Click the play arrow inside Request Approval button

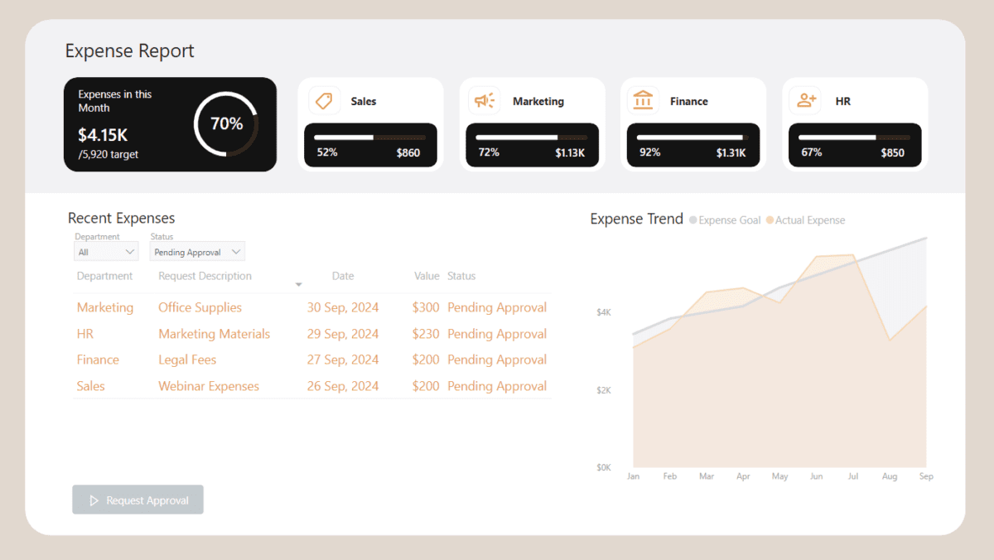click(94, 500)
